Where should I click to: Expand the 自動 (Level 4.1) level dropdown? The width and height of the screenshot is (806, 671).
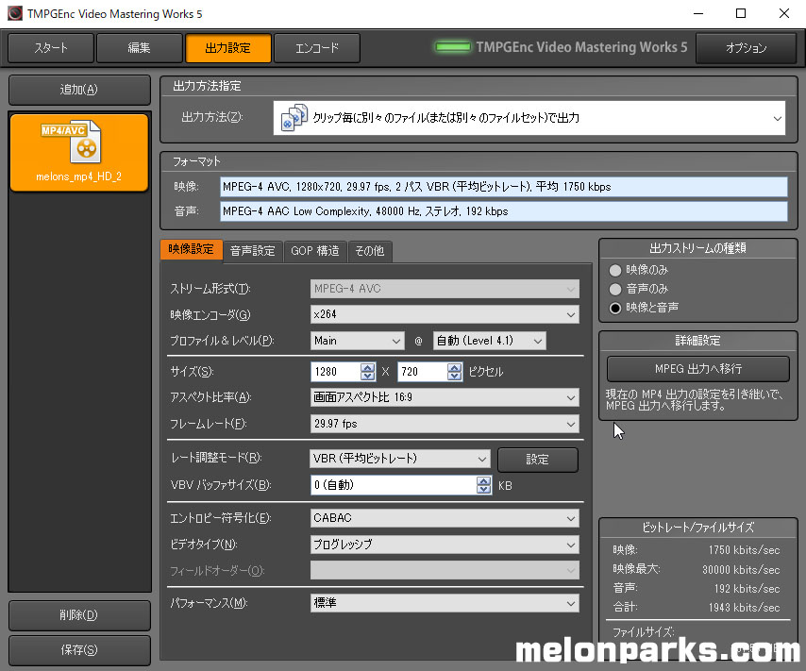(x=489, y=341)
